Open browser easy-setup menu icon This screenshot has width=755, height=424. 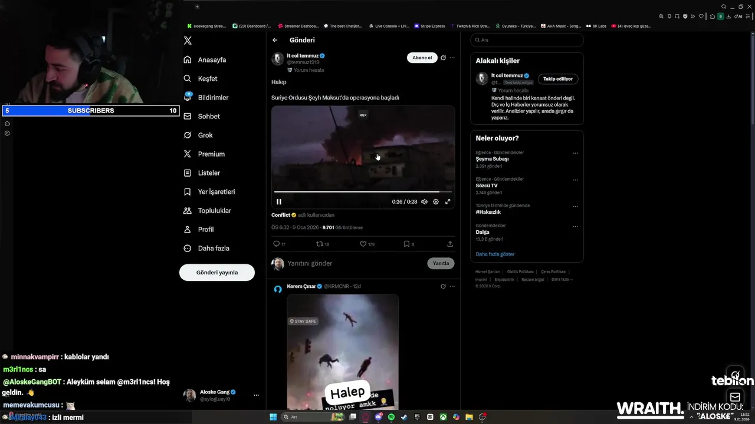[x=747, y=16]
